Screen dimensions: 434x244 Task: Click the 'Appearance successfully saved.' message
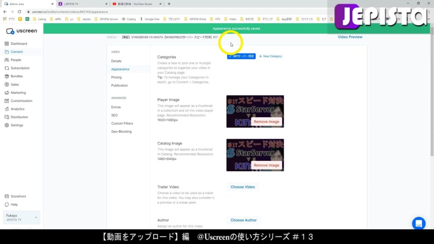236,28
